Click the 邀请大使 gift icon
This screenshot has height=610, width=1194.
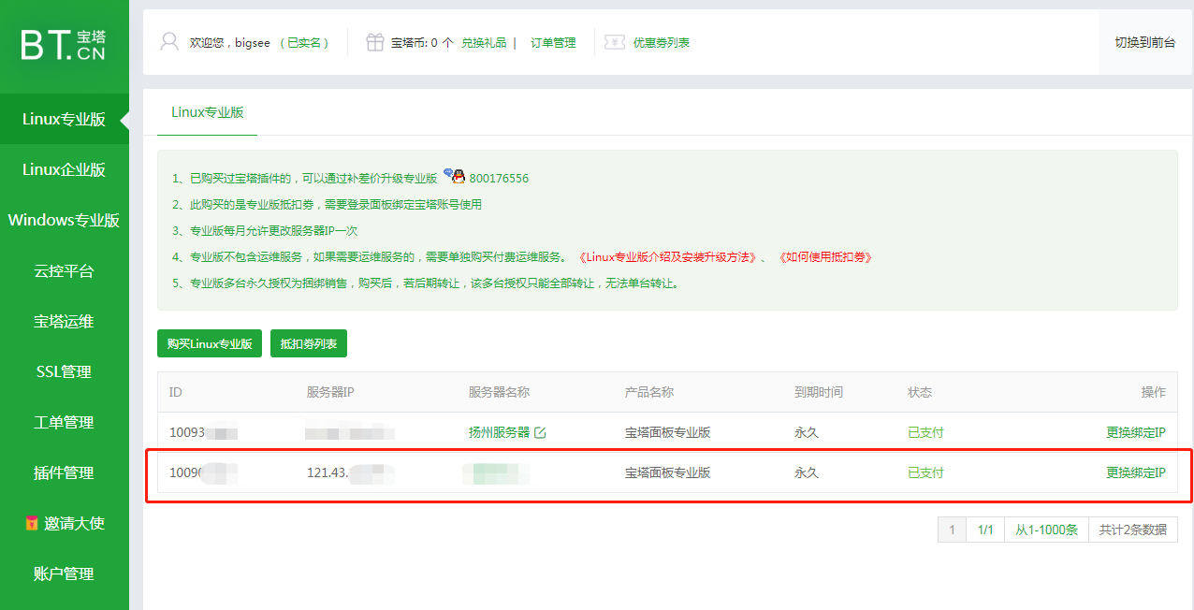(31, 524)
